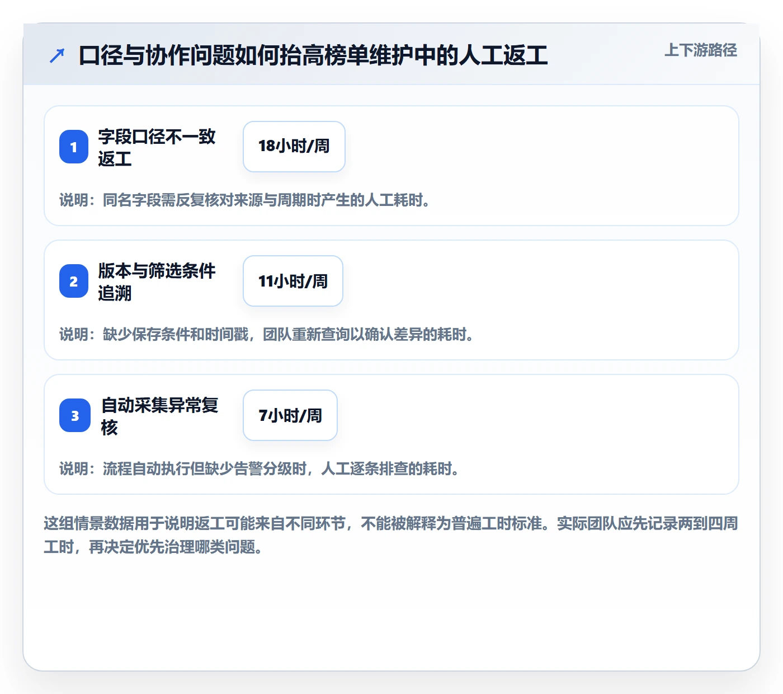Screen dimensions: 783x694
Task: Select the 18小时/周 value pill
Action: click(294, 147)
